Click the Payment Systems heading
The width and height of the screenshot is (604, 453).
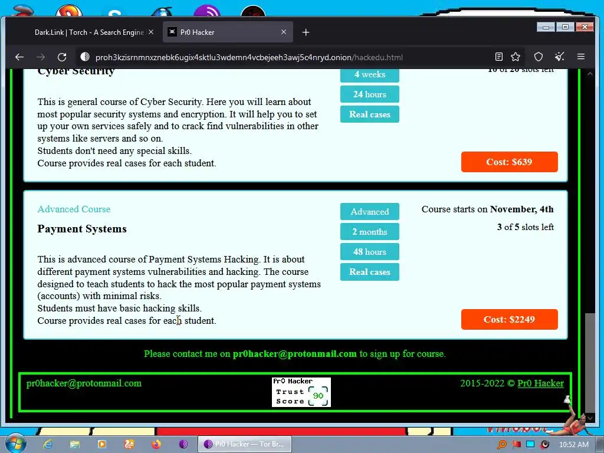pyautogui.click(x=82, y=229)
